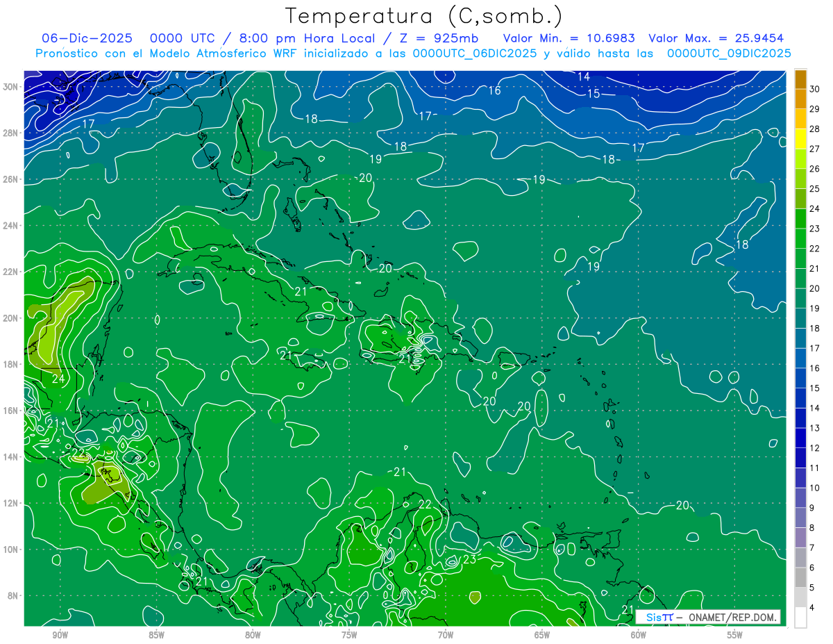Click the "65W" longitude axis label
833x644 pixels.
tap(542, 635)
